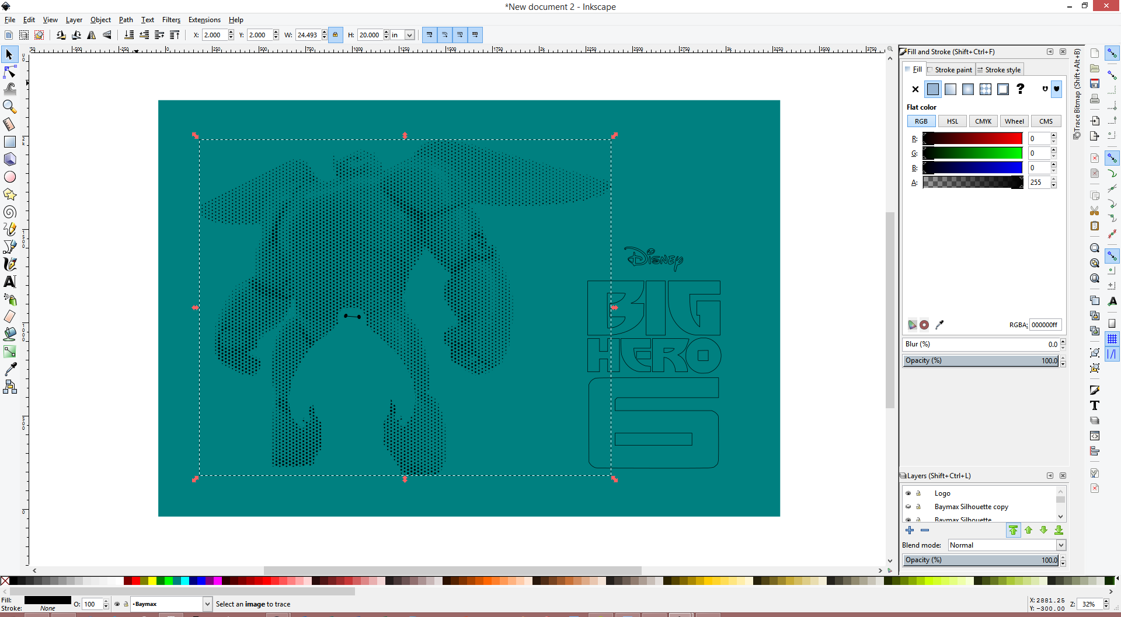Toggle width-height lock ratio button
This screenshot has width=1121, height=617.
click(335, 35)
